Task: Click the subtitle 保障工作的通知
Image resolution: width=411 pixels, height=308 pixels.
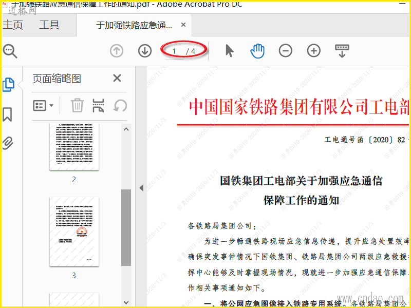Action: [x=301, y=200]
